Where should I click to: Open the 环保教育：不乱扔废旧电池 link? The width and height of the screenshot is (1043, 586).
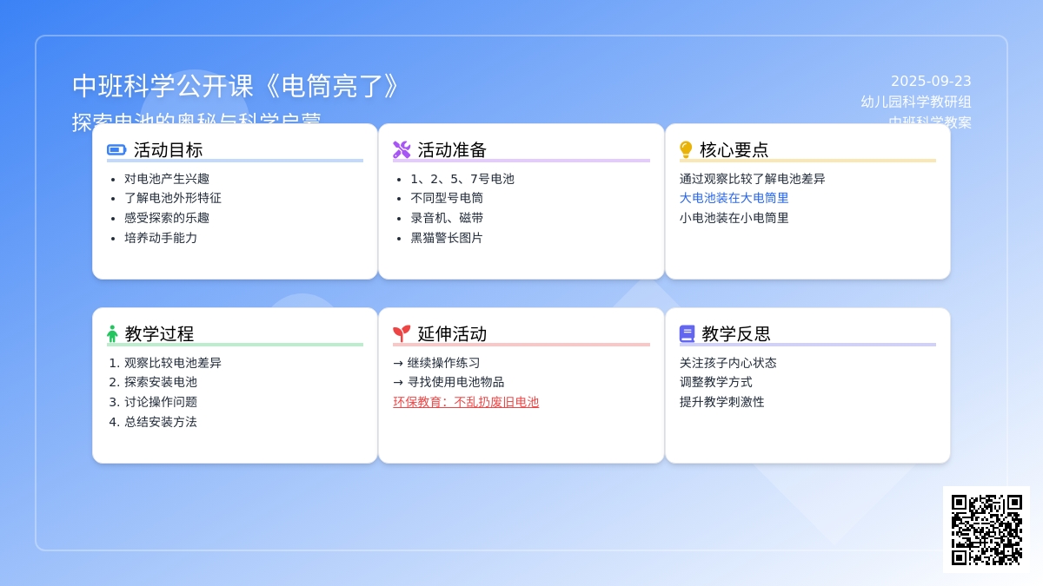click(466, 402)
